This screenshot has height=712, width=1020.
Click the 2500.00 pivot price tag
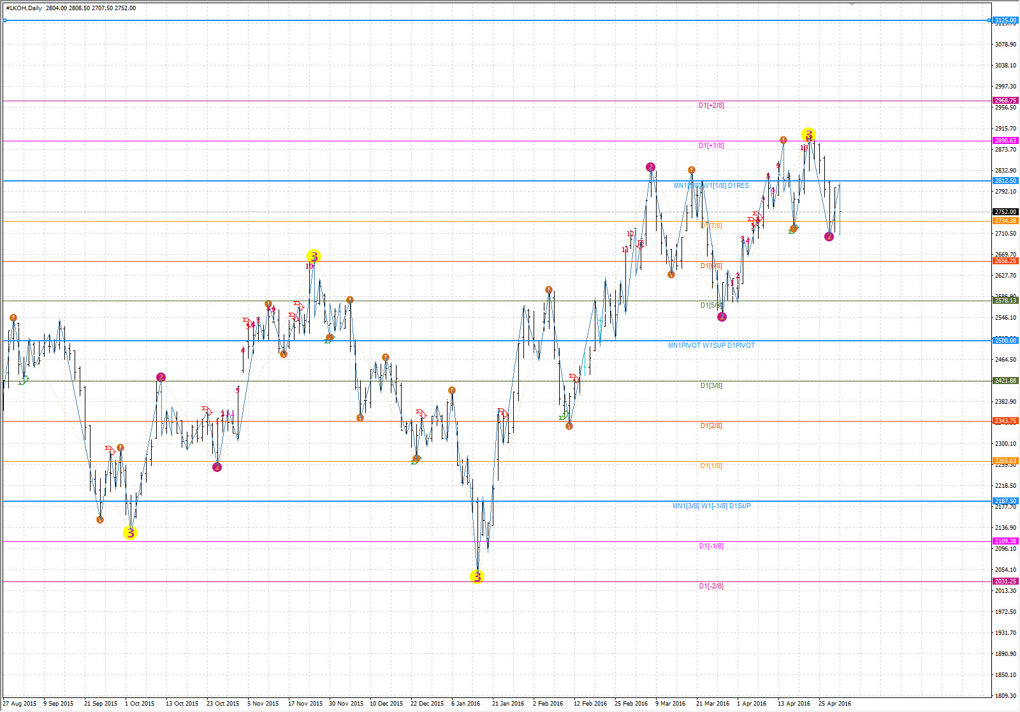tap(1005, 341)
